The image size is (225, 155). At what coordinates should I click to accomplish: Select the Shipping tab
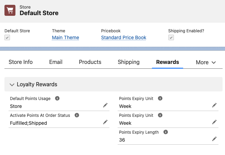pyautogui.click(x=129, y=62)
